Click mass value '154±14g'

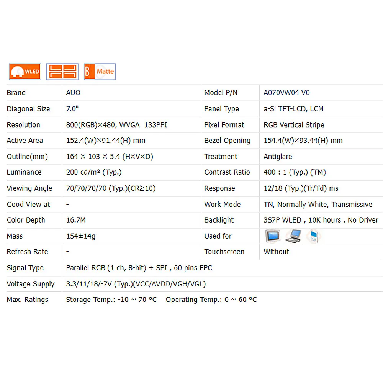[81, 236]
